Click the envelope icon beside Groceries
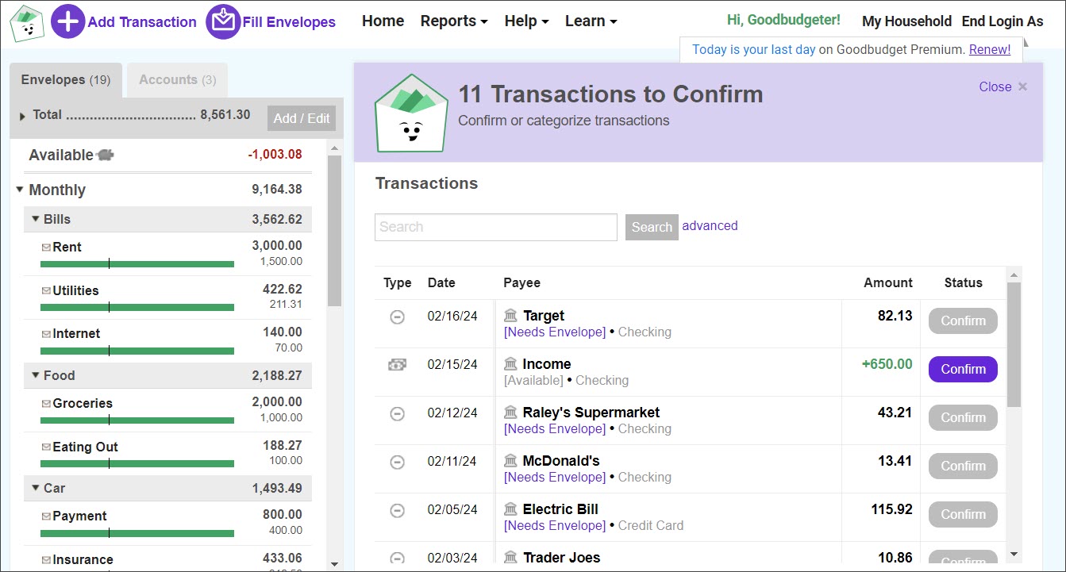The image size is (1066, 572). pyautogui.click(x=46, y=404)
